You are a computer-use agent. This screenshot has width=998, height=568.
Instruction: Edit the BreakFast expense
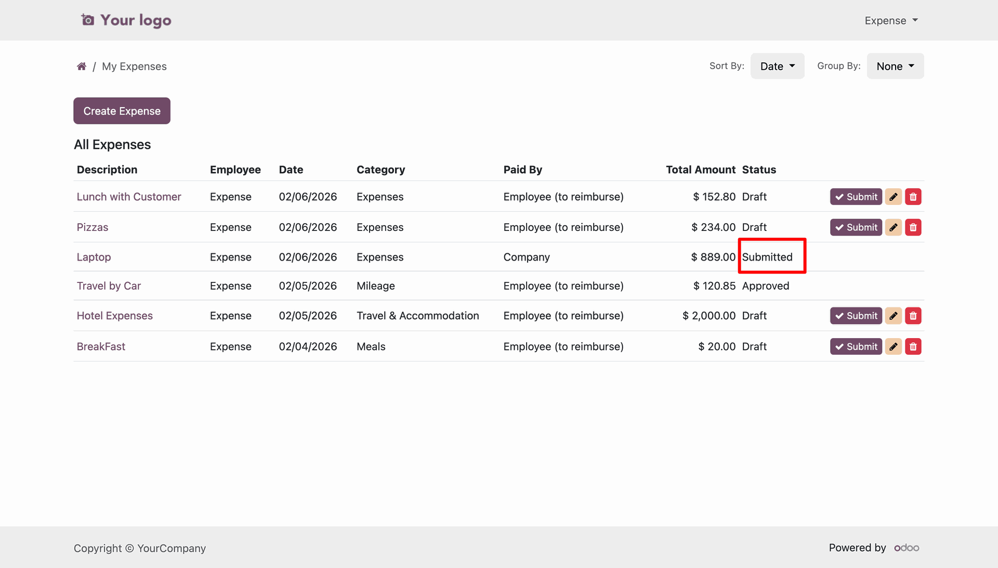893,346
